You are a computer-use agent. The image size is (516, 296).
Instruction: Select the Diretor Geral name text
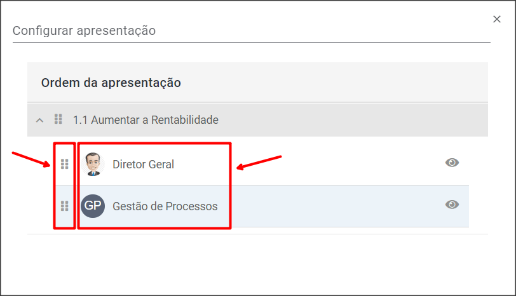pos(143,165)
